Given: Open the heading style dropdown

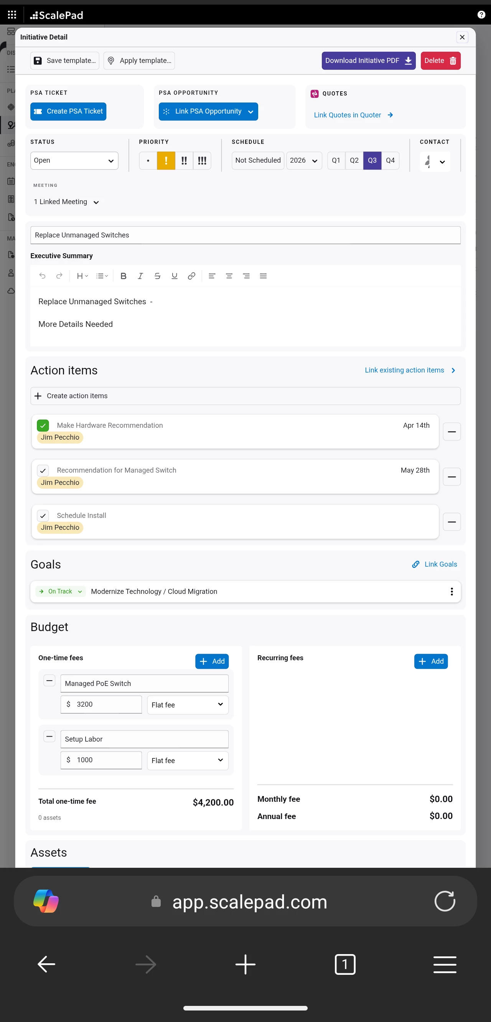Looking at the screenshot, I should [x=82, y=276].
